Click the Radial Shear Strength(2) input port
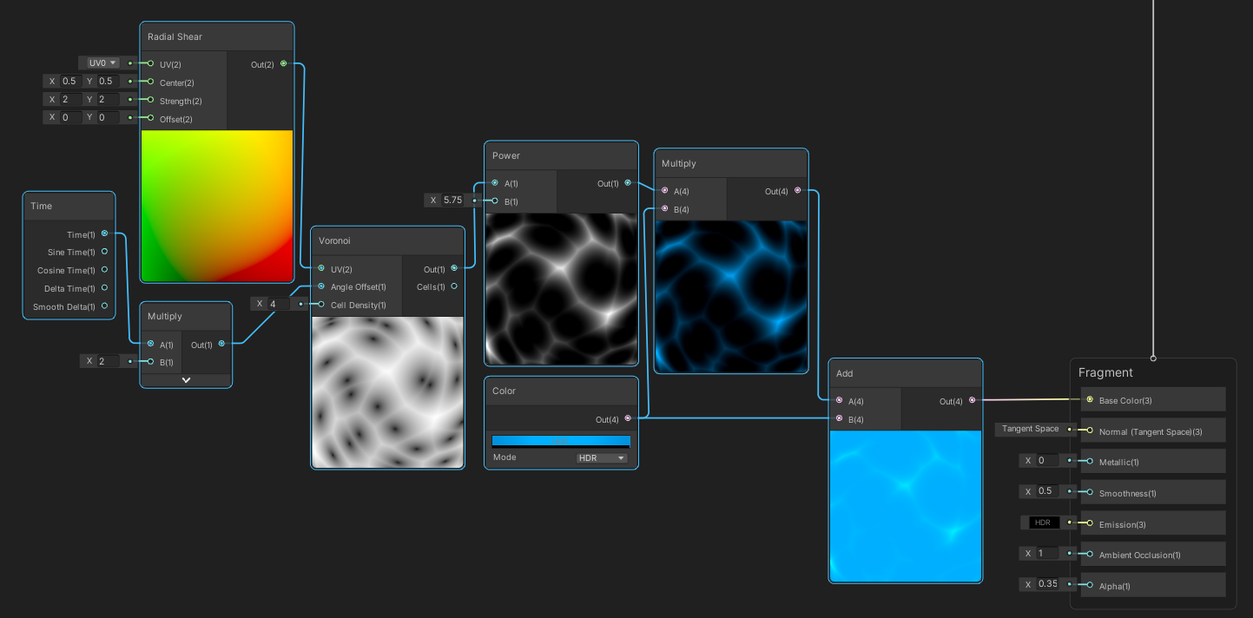The image size is (1253, 618). click(151, 100)
